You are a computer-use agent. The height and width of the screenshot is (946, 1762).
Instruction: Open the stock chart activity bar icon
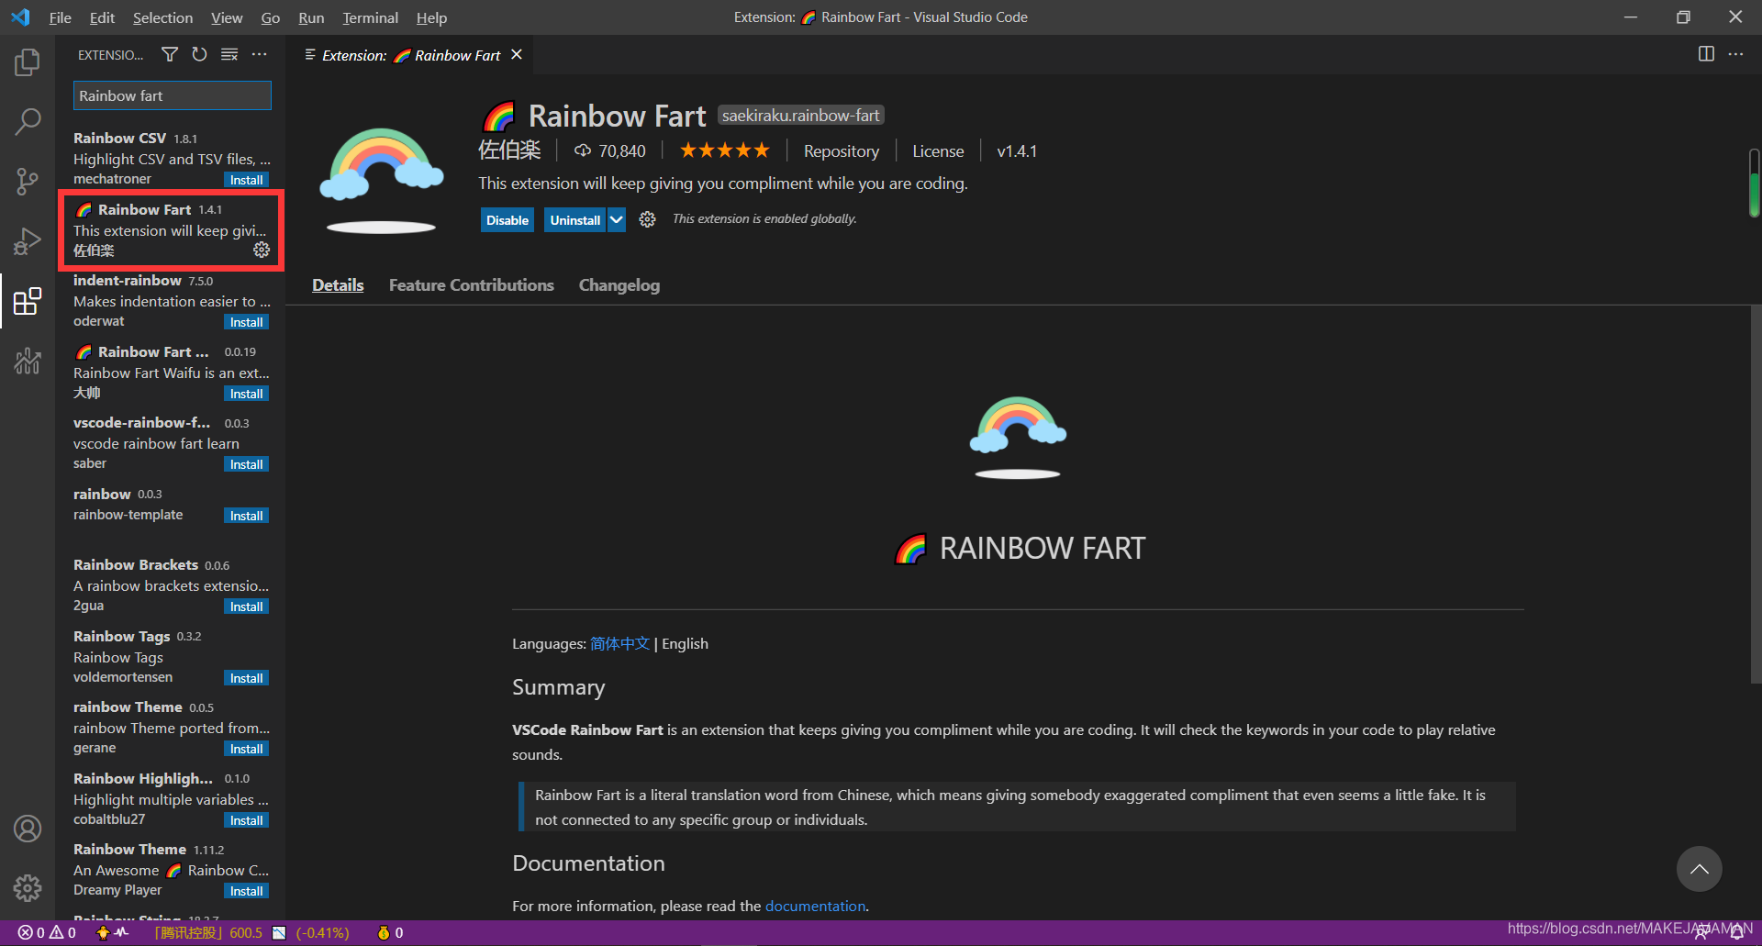[x=28, y=361]
